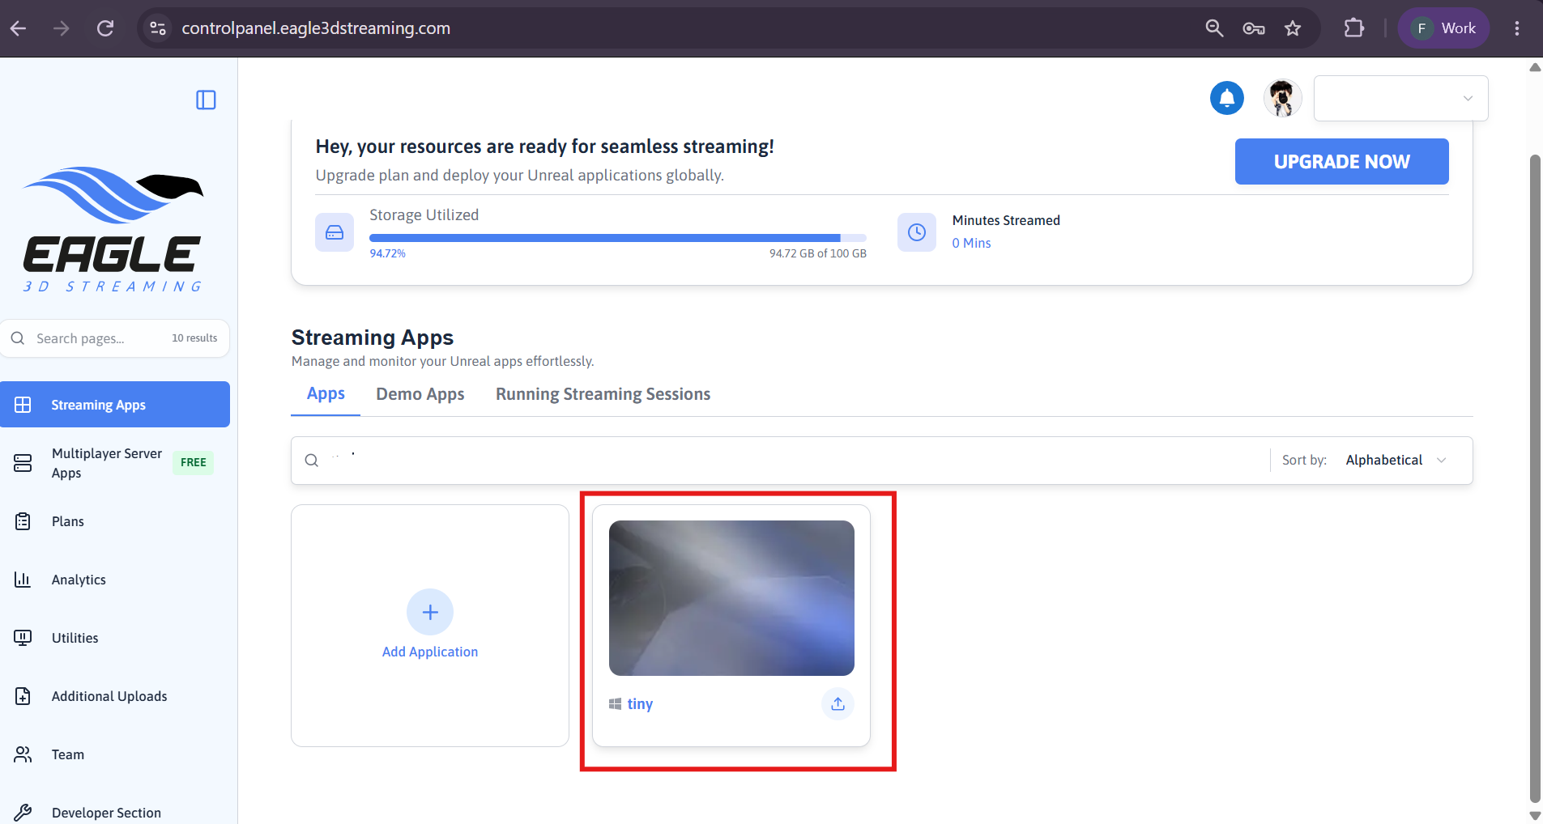1543x824 pixels.
Task: Click the Additional Uploads file icon
Action: coord(23,696)
